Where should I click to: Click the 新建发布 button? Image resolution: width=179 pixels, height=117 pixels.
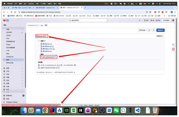click(160, 30)
